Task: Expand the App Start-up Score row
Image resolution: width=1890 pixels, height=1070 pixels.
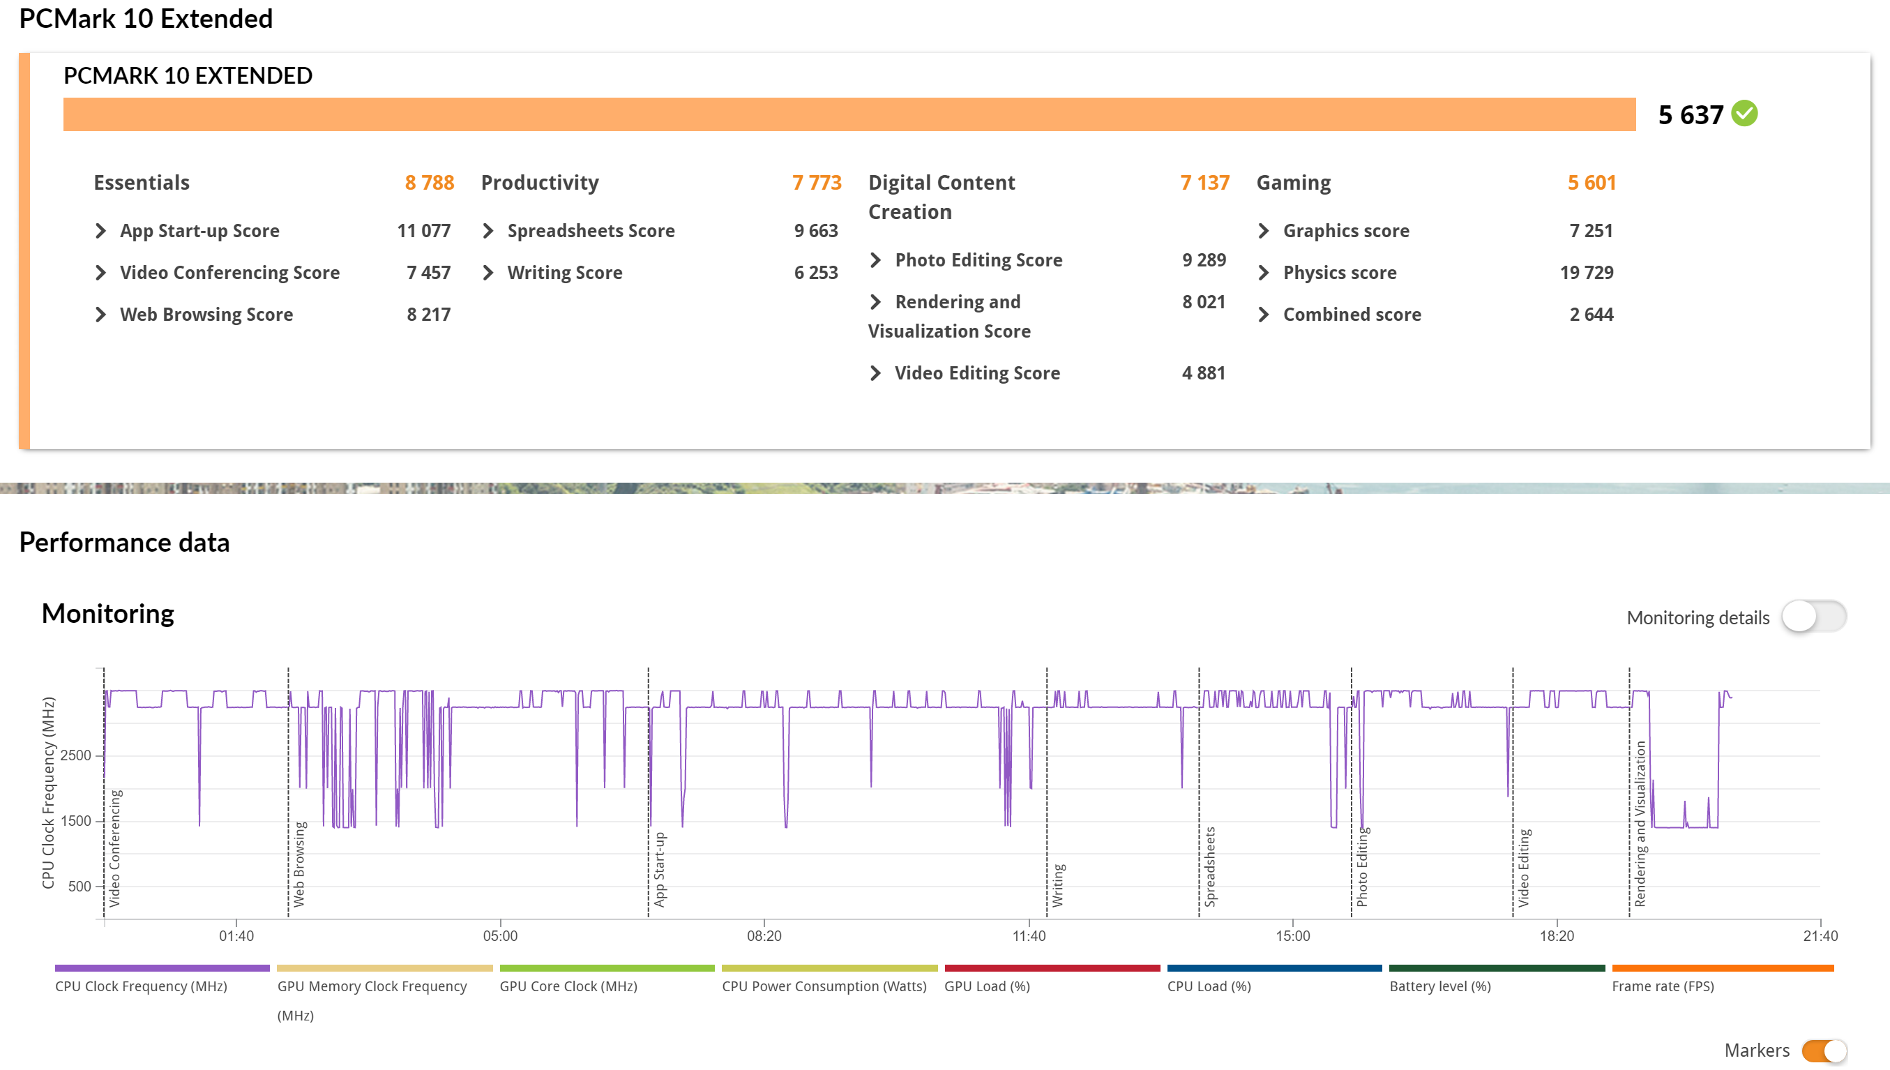Action: (100, 231)
